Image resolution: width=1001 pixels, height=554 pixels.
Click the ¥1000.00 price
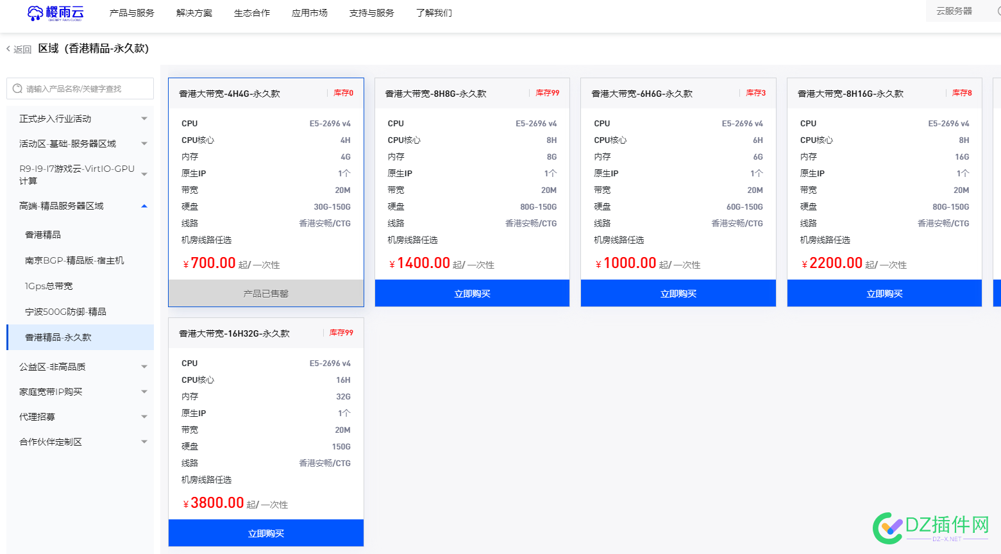click(x=626, y=263)
